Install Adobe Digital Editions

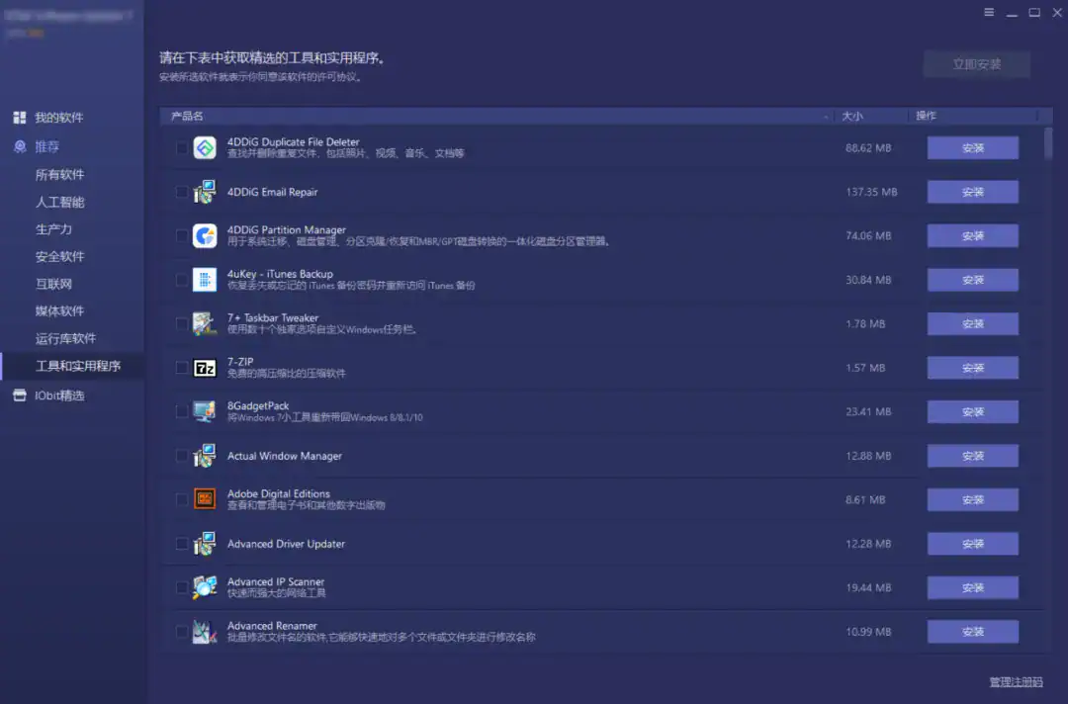coord(973,499)
